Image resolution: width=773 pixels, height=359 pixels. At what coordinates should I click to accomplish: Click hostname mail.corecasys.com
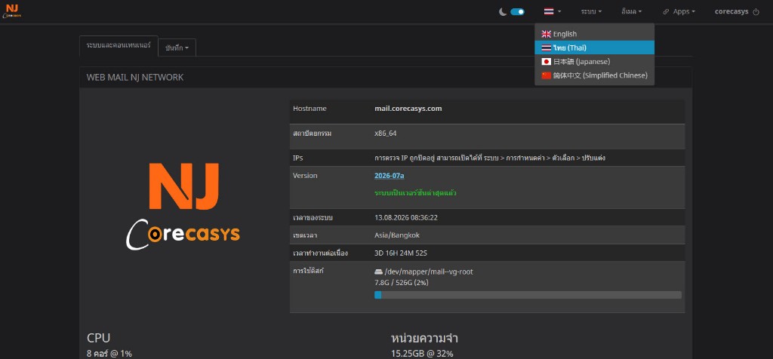click(408, 109)
